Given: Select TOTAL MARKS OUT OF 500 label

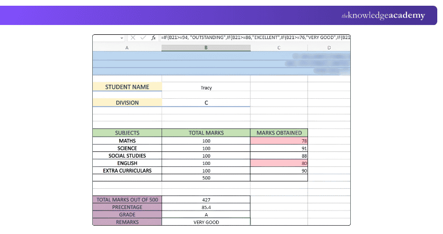Looking at the screenshot, I should coord(127,200).
